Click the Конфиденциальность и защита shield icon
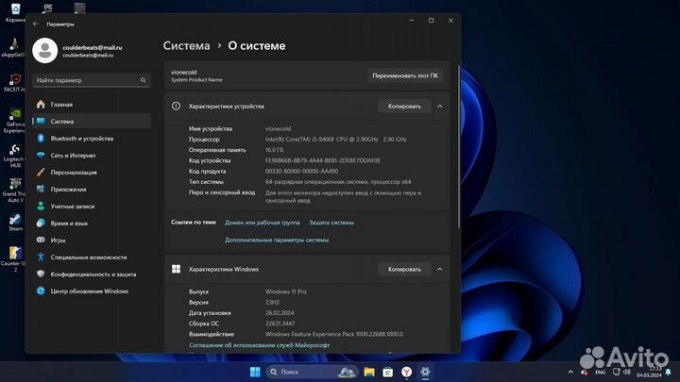 click(41, 274)
